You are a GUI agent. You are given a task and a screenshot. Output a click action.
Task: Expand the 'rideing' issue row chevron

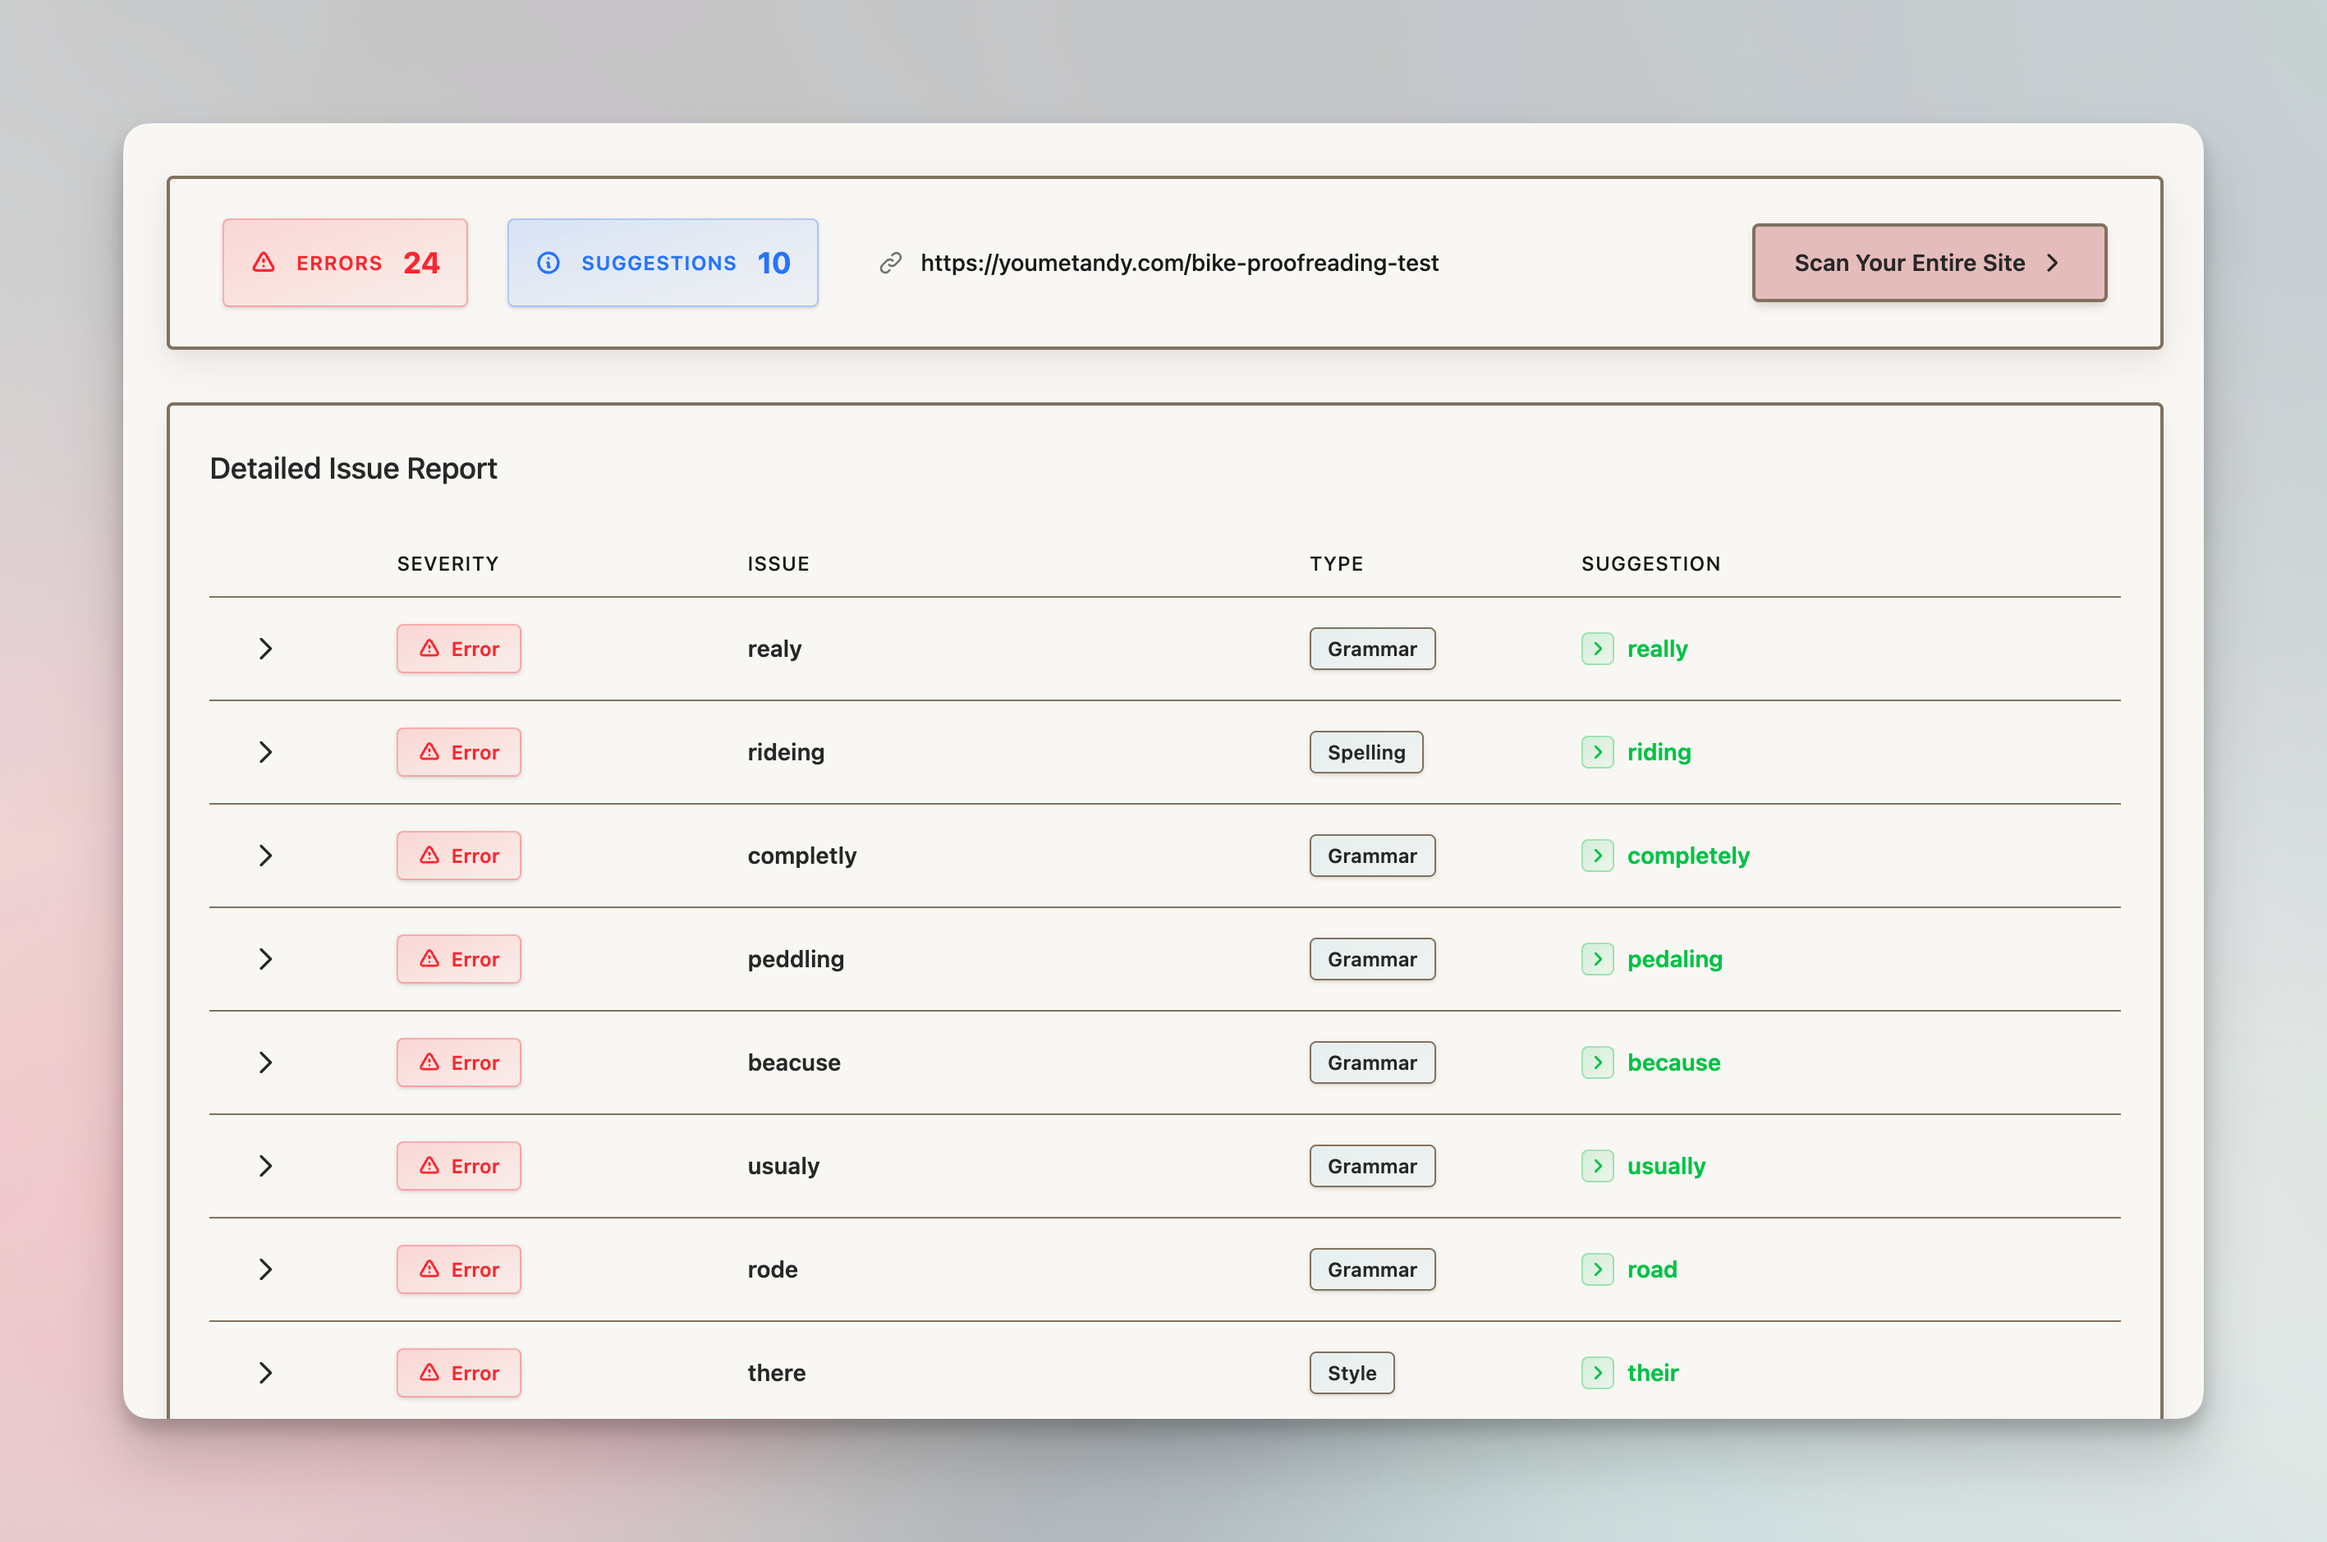264,752
